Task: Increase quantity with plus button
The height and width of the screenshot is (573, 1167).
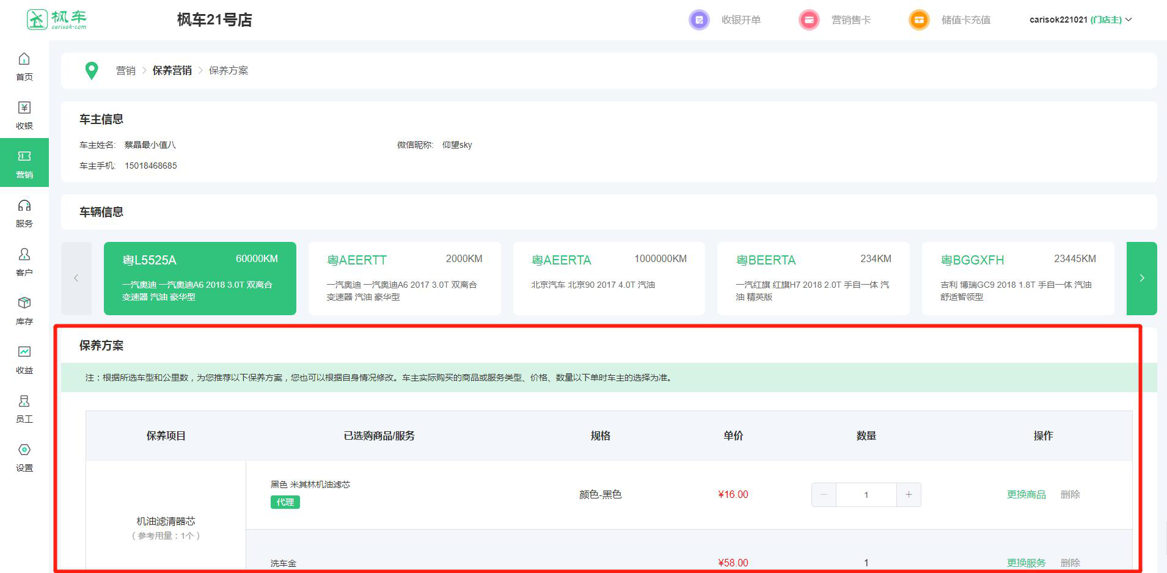Action: point(909,495)
